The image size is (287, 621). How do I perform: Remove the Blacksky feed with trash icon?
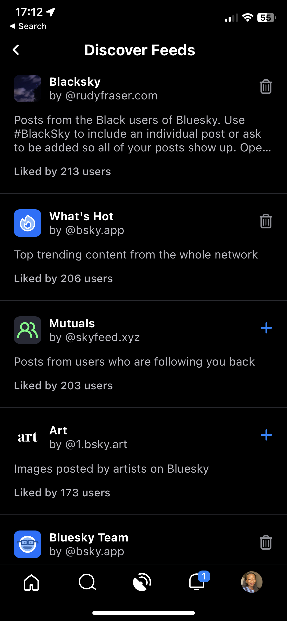tap(266, 87)
